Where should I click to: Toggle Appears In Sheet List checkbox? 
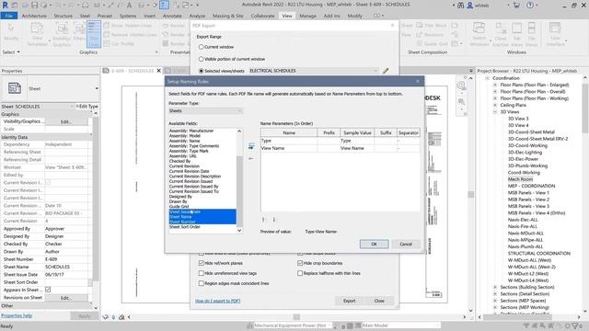(x=48, y=290)
